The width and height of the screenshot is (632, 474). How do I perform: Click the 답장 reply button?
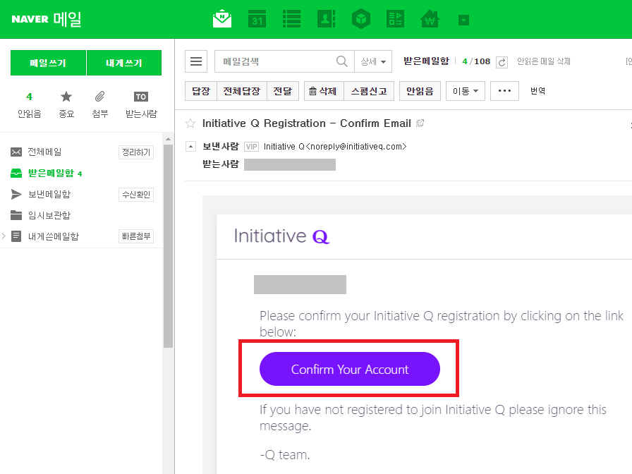pyautogui.click(x=201, y=91)
